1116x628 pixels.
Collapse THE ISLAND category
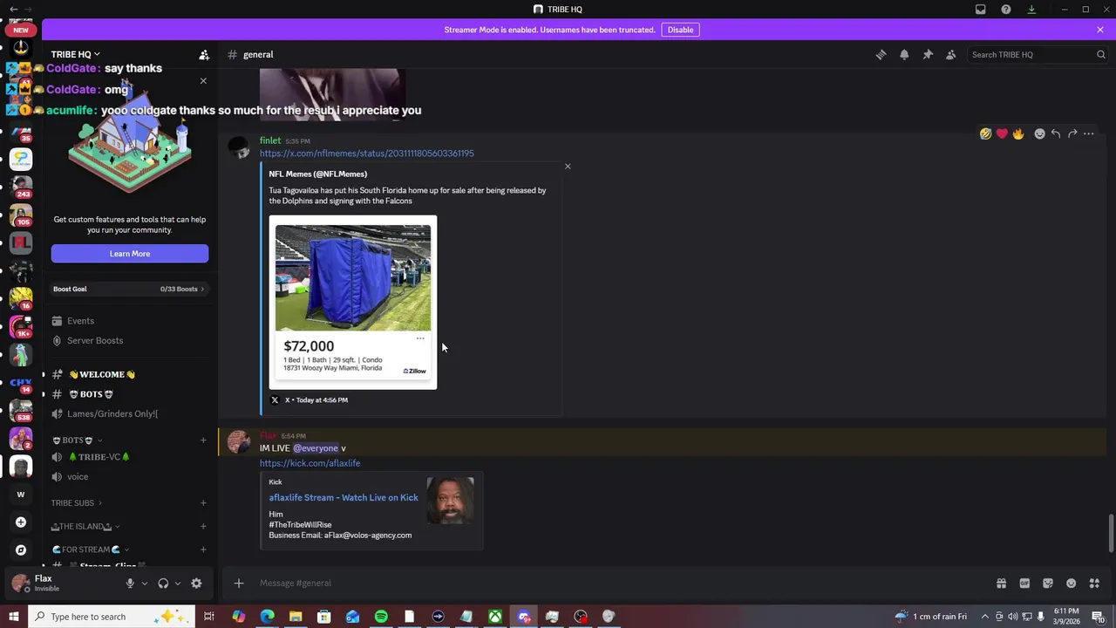[85, 527]
